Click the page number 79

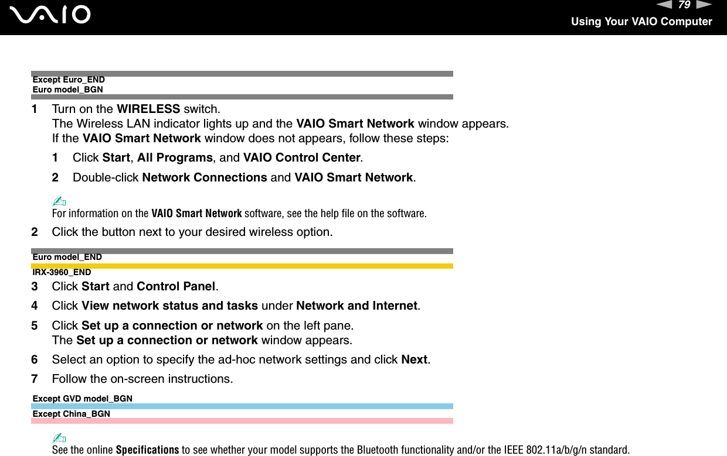pyautogui.click(x=683, y=5)
